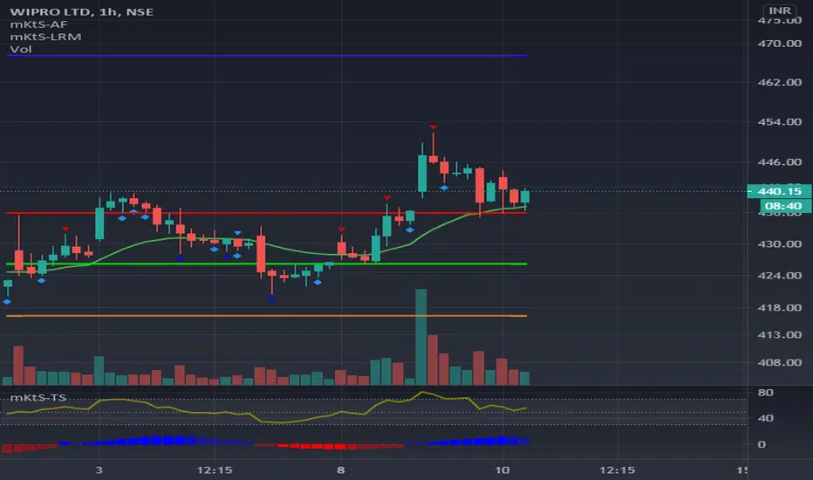The image size is (813, 480).
Task: Click the 0 level on oscillator axis
Action: 762,445
